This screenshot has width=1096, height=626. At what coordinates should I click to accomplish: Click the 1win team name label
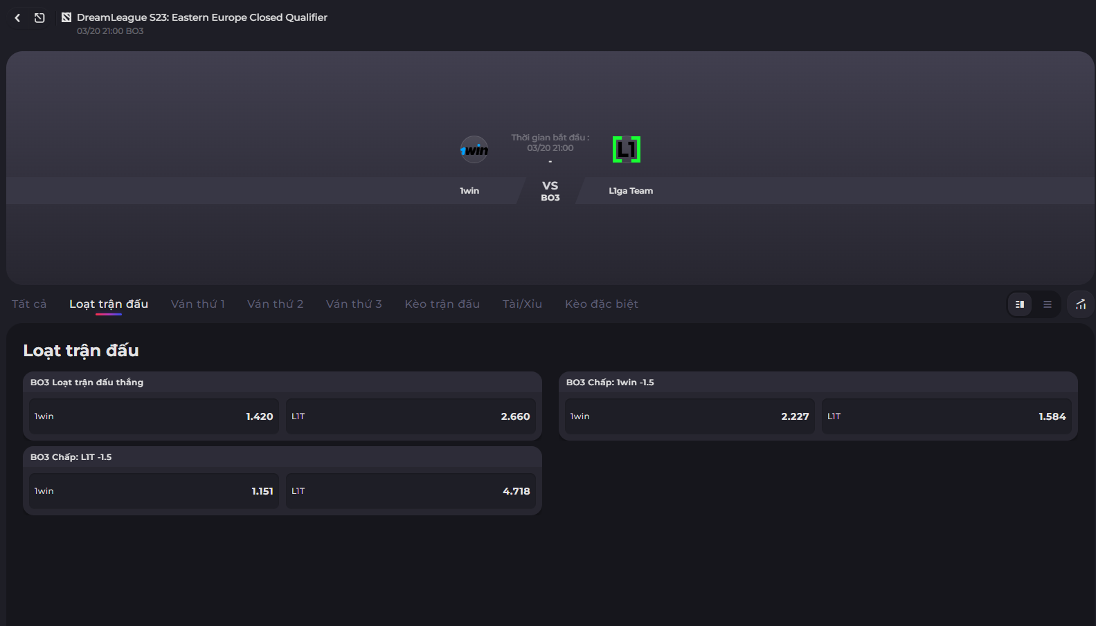(x=469, y=191)
